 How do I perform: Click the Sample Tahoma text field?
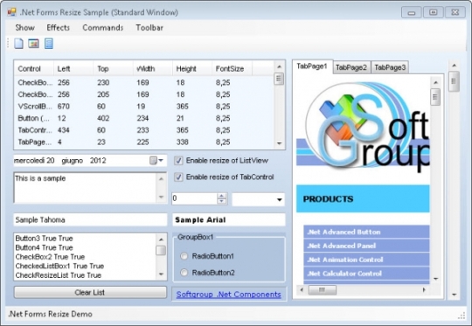coord(90,219)
